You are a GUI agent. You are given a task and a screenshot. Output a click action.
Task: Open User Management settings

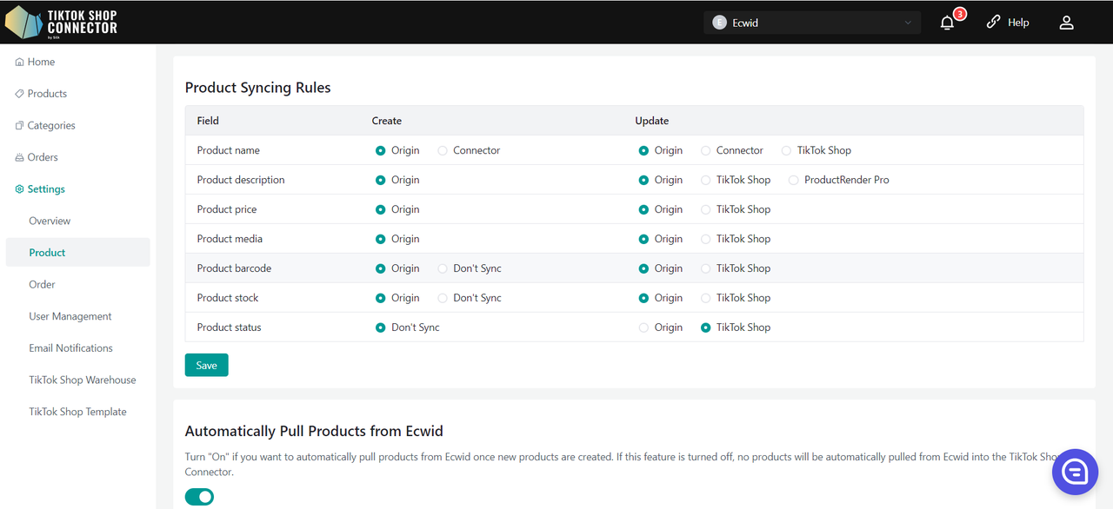[x=70, y=316]
